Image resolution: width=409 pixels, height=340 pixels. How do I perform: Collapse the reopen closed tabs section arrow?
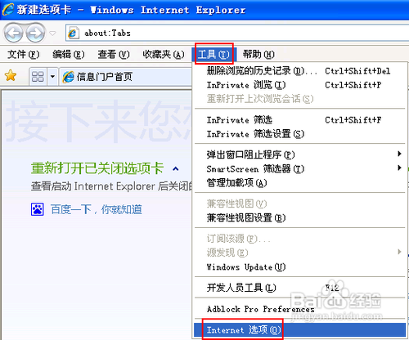coord(176,169)
